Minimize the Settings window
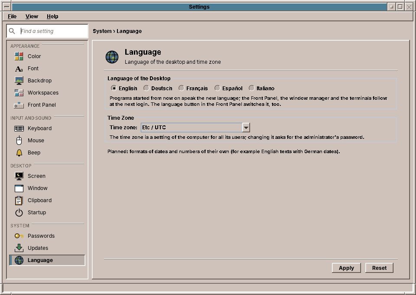The height and width of the screenshot is (295, 416). [392, 7]
